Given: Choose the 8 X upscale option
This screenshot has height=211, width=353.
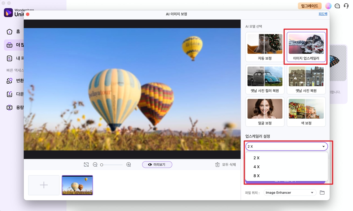Looking at the screenshot, I should click(x=286, y=176).
